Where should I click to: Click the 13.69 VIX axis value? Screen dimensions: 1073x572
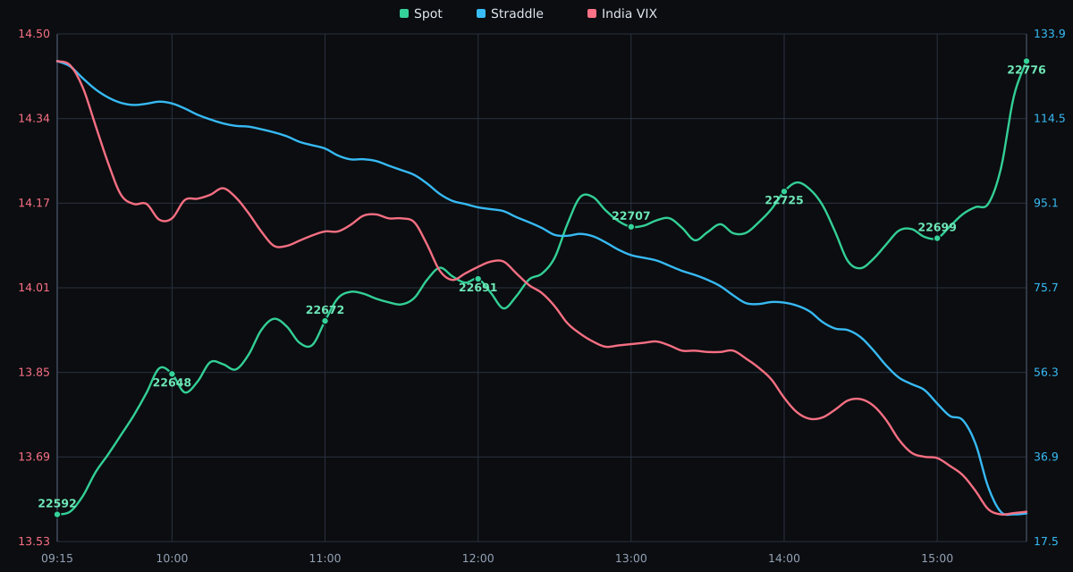34,457
